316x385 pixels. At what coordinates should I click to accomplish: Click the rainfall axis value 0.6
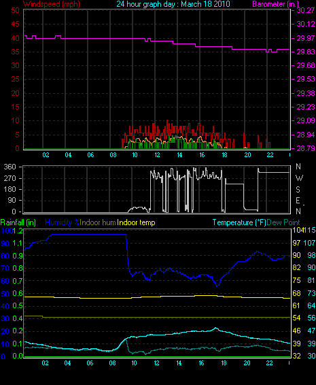tap(18, 293)
